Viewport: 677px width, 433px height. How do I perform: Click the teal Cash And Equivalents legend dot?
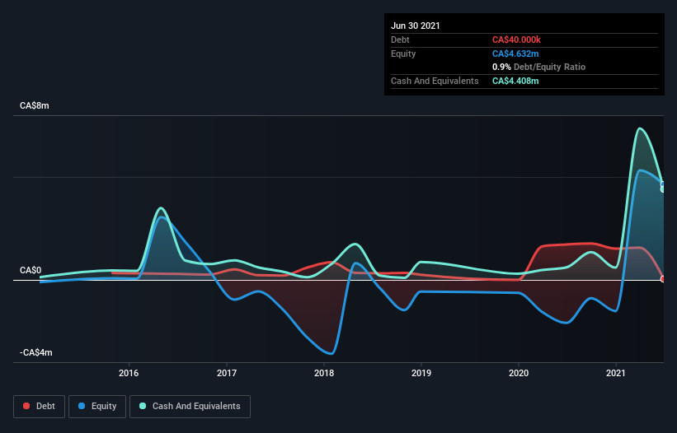point(143,406)
